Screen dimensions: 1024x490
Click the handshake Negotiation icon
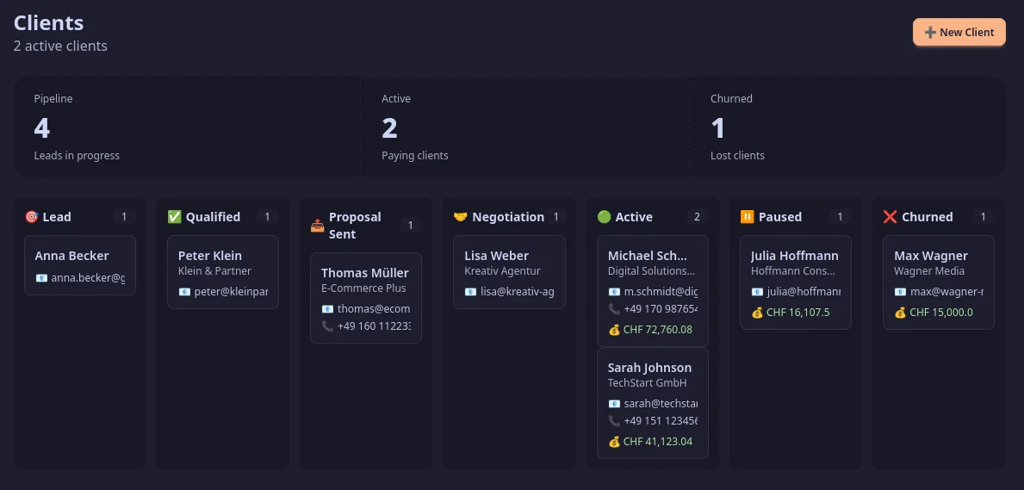coord(461,217)
